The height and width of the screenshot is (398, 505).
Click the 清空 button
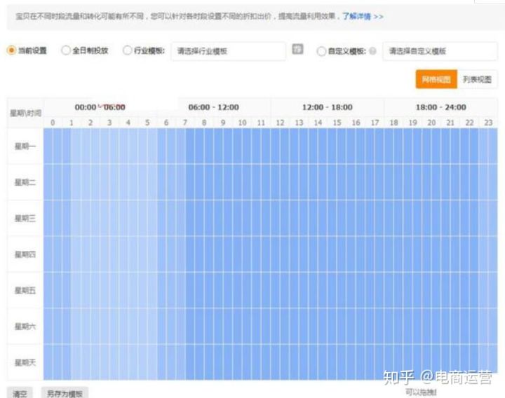[x=20, y=393]
